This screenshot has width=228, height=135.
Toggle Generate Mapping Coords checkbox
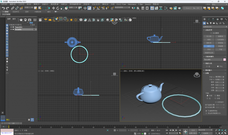(206, 111)
